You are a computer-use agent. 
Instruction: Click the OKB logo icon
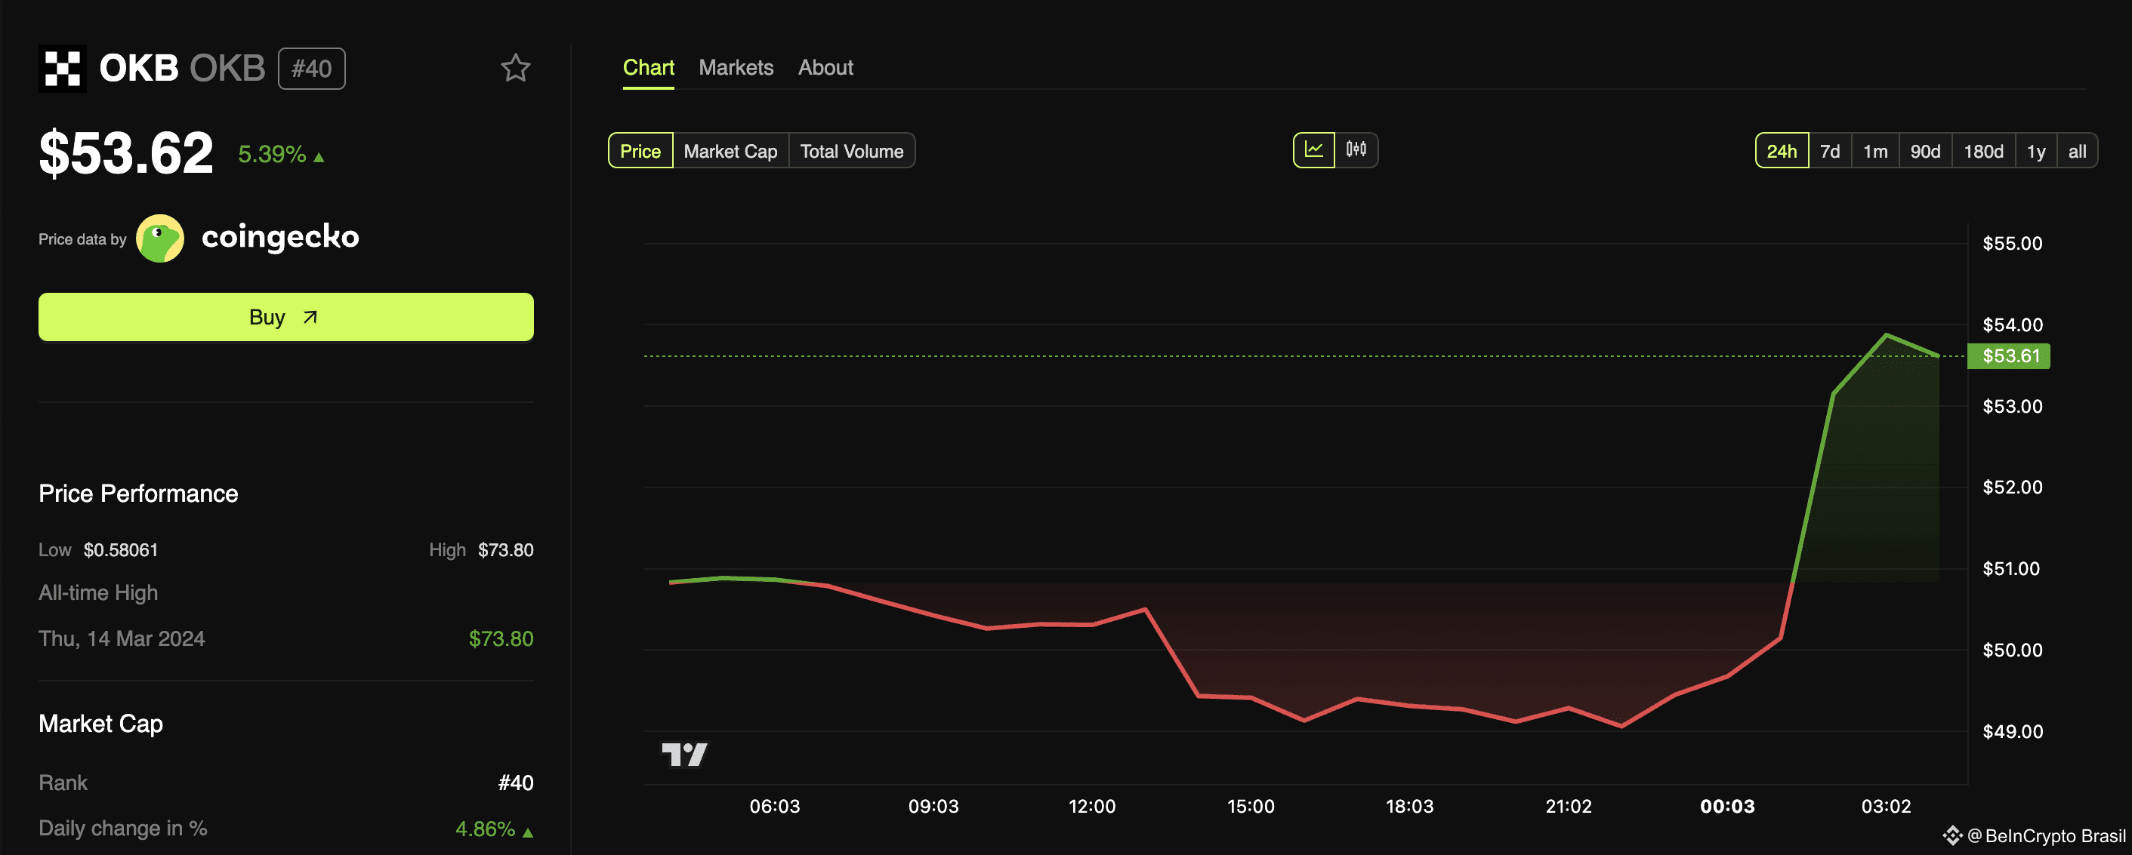(62, 68)
